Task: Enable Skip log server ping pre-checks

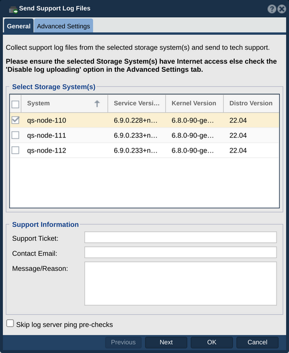Action: tap(10, 324)
